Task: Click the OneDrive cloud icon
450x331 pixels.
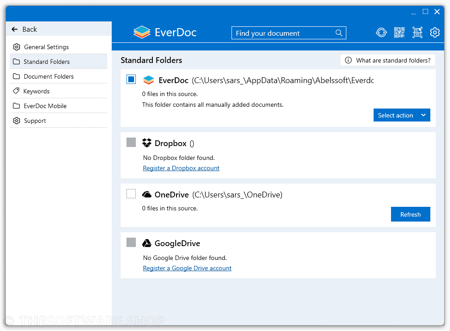Action: click(x=147, y=194)
